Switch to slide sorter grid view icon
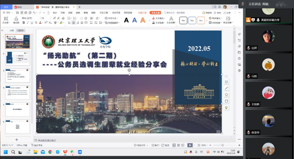294x159 pixels. click(179, 145)
